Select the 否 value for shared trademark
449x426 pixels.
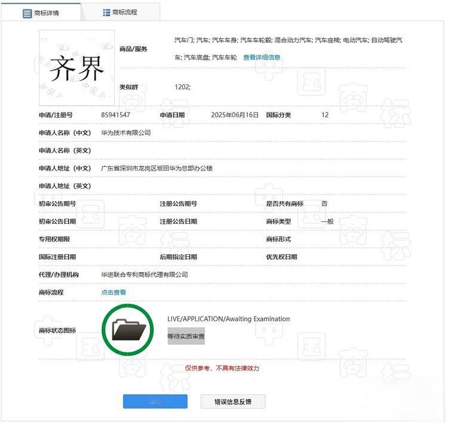tap(324, 203)
